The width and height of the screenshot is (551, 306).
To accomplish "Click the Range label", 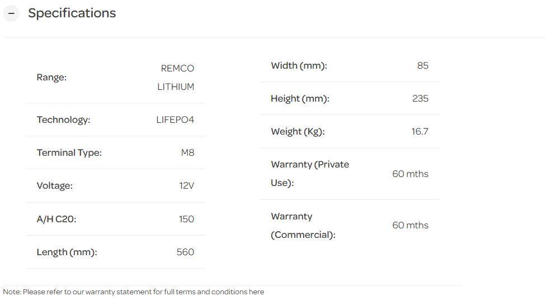I will [x=51, y=78].
